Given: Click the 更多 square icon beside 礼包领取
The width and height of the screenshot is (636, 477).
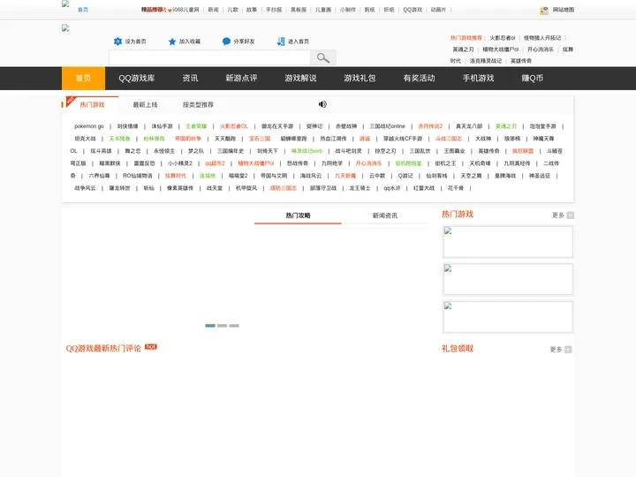Looking at the screenshot, I should tap(568, 349).
